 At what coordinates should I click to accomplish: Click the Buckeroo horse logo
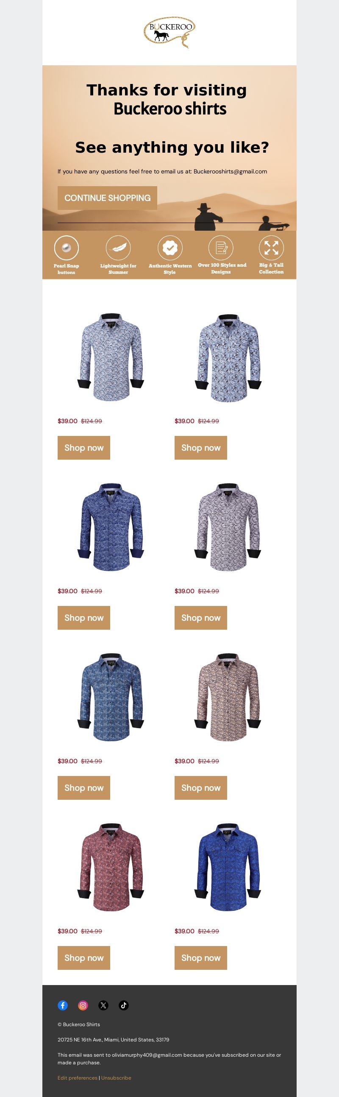click(169, 32)
